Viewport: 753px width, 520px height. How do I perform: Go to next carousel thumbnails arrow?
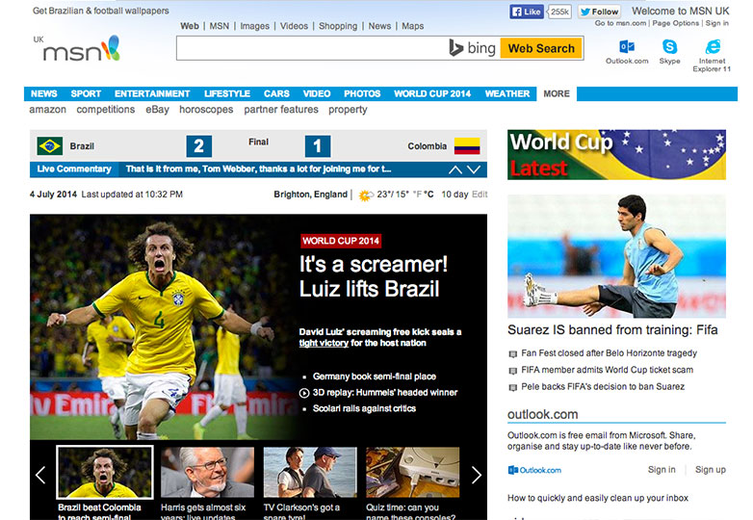pyautogui.click(x=476, y=475)
